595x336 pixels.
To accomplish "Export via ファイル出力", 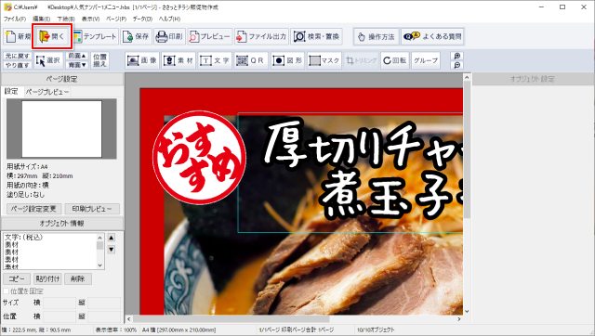I will point(261,36).
